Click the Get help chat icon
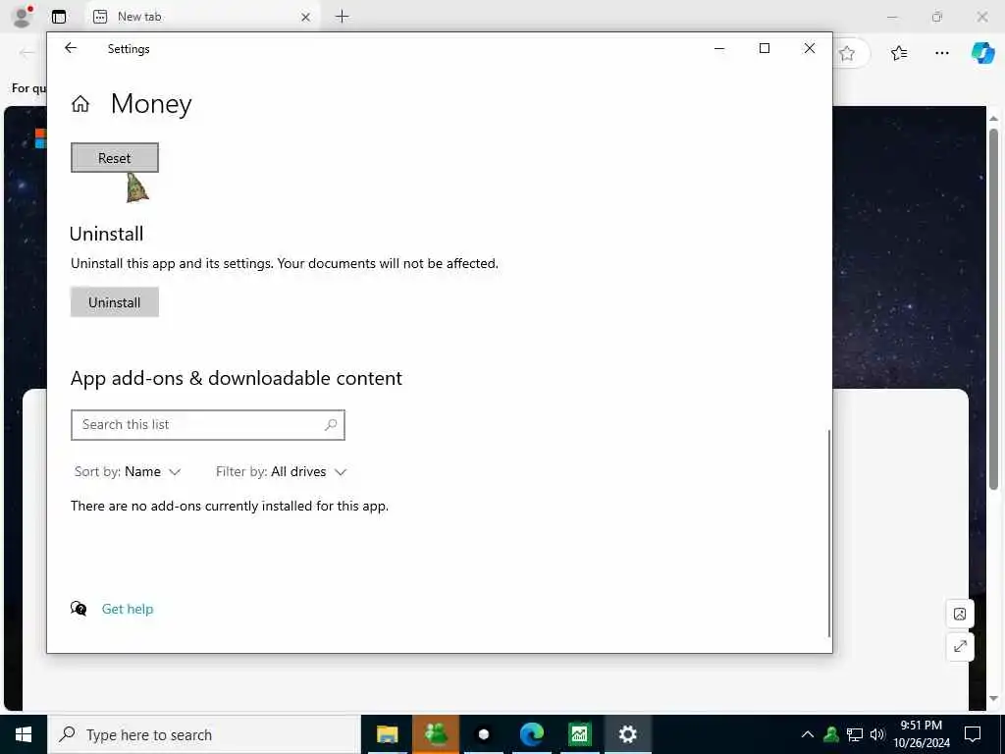 coord(79,609)
